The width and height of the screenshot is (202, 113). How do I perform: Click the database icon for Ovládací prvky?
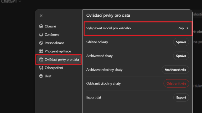point(41,60)
